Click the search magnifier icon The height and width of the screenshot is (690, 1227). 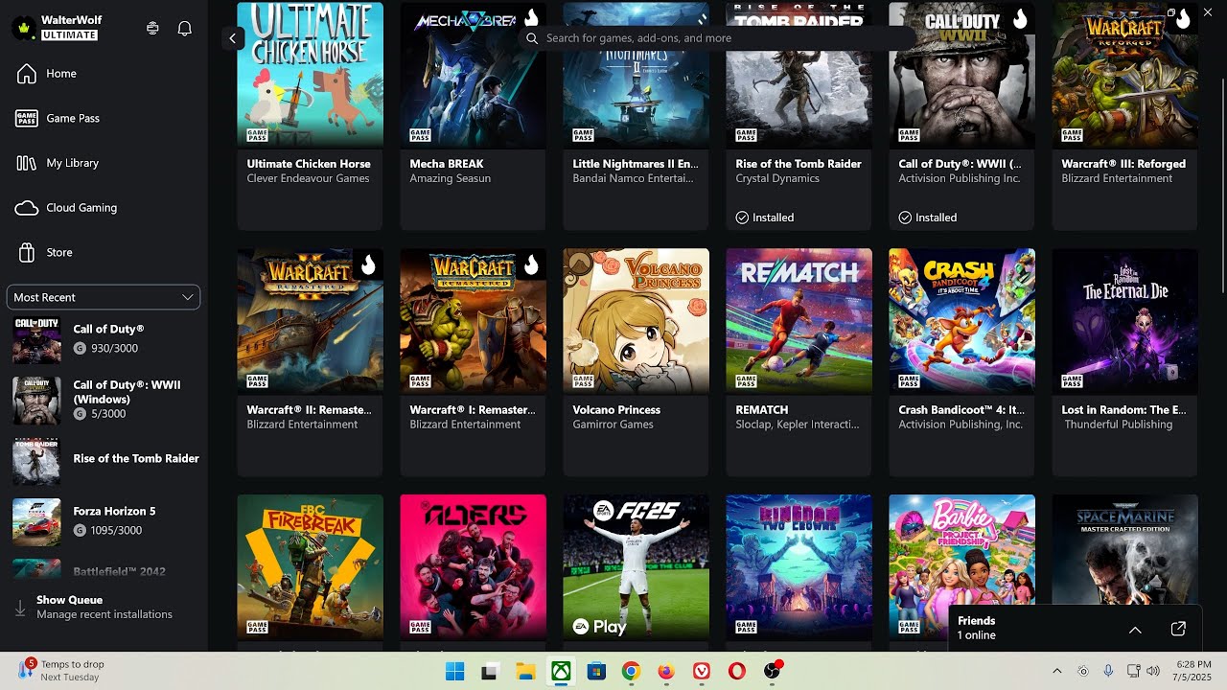coord(532,38)
